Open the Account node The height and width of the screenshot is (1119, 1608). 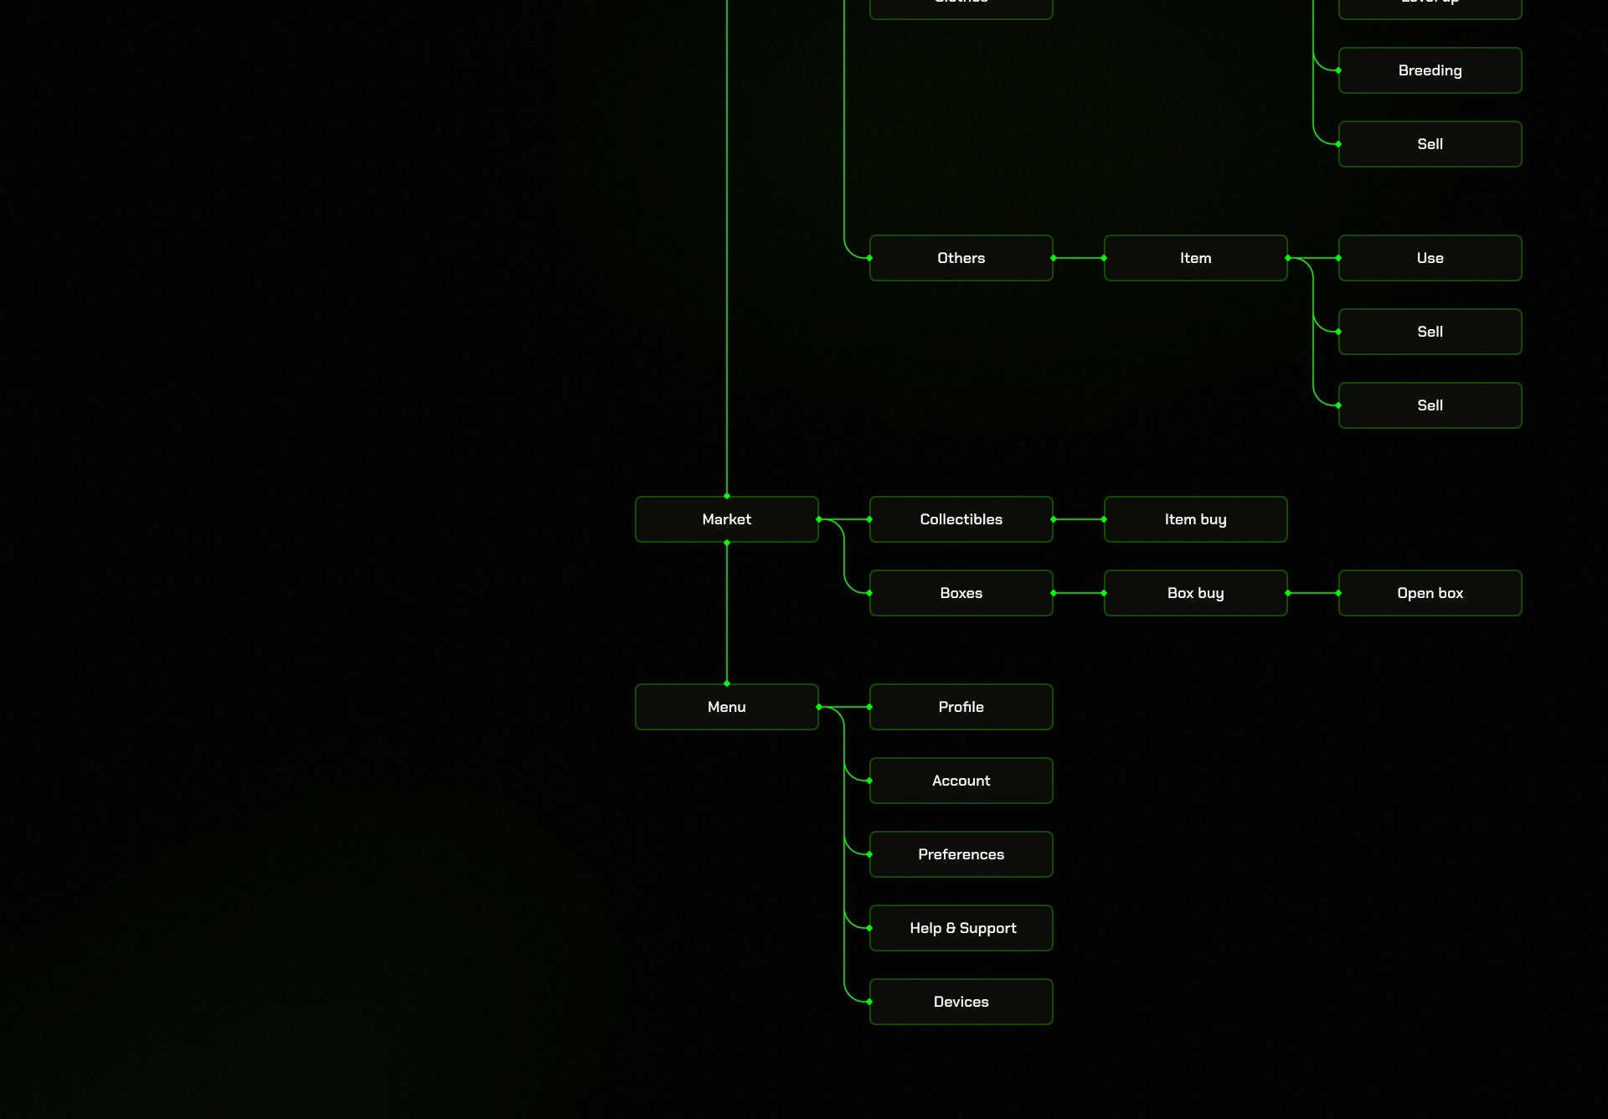pos(961,781)
